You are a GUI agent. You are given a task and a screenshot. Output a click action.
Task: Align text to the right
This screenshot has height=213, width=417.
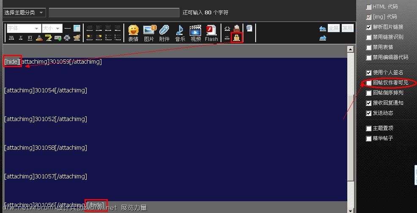[117, 28]
